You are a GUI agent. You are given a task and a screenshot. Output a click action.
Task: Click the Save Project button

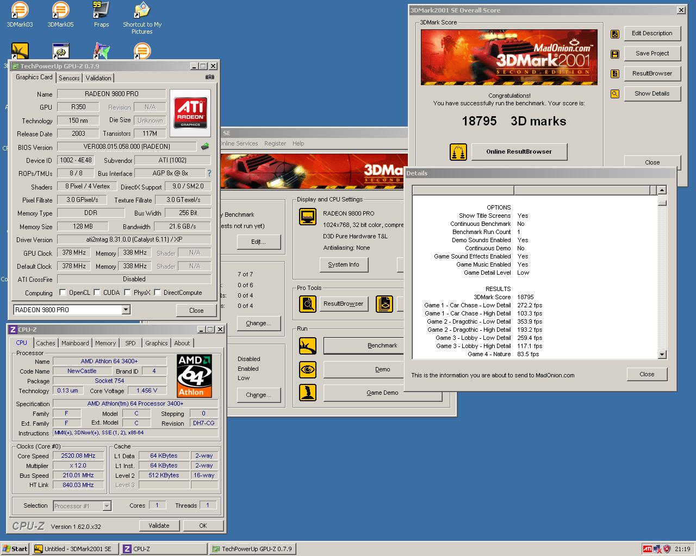(652, 53)
